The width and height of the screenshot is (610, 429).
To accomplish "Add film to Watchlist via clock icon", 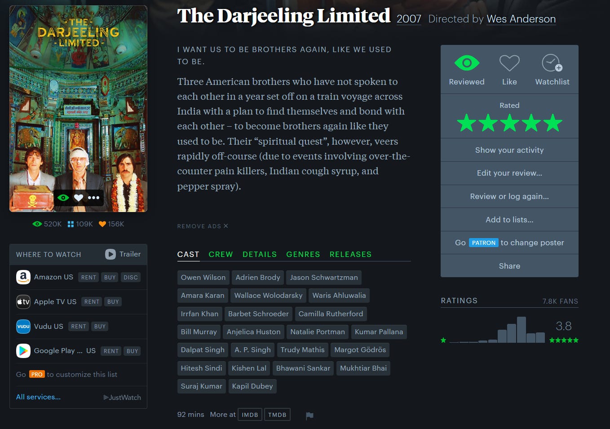I will pos(552,63).
